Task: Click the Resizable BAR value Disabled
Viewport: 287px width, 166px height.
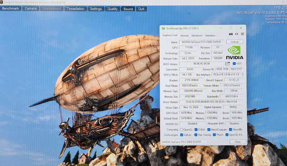Action: click(235, 123)
